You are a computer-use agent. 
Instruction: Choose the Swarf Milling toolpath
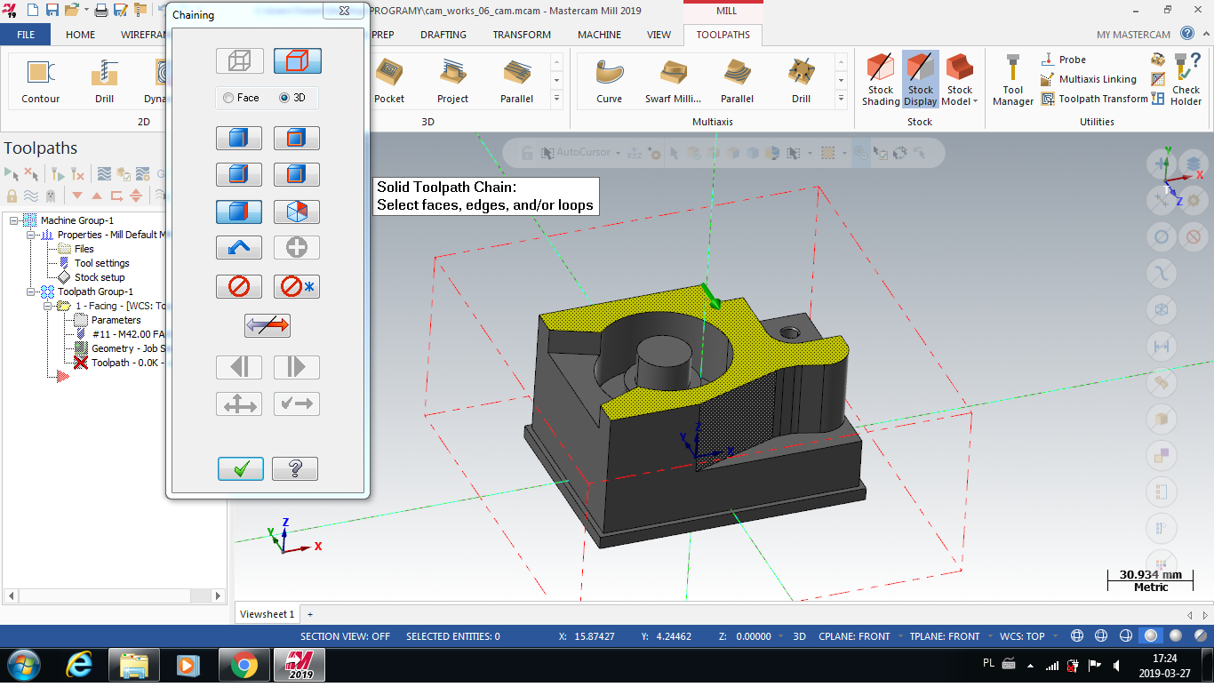point(673,80)
